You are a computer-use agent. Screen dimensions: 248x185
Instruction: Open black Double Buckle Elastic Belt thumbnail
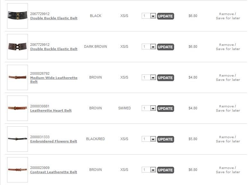(17, 16)
